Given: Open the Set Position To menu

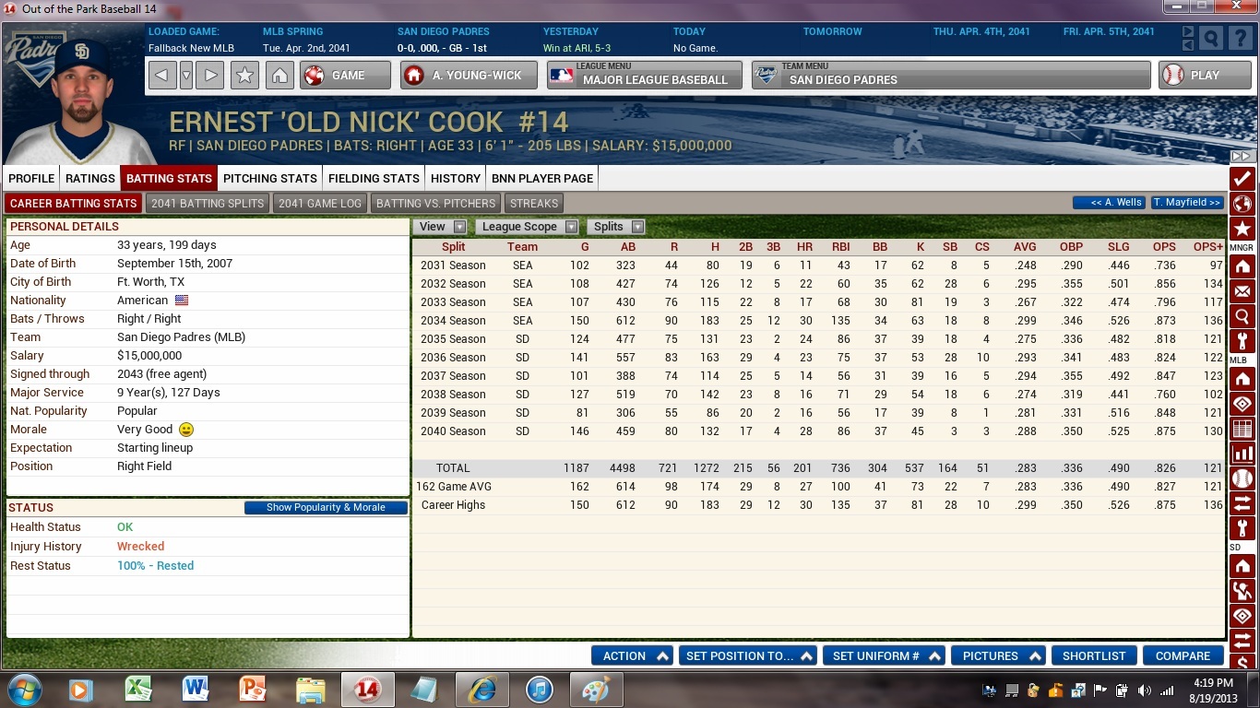Looking at the screenshot, I should (x=747, y=656).
